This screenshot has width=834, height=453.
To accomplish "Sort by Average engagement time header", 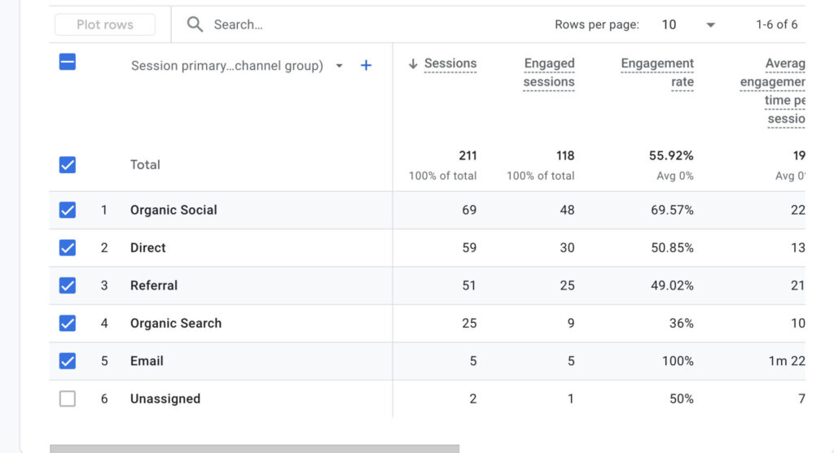I will click(773, 91).
